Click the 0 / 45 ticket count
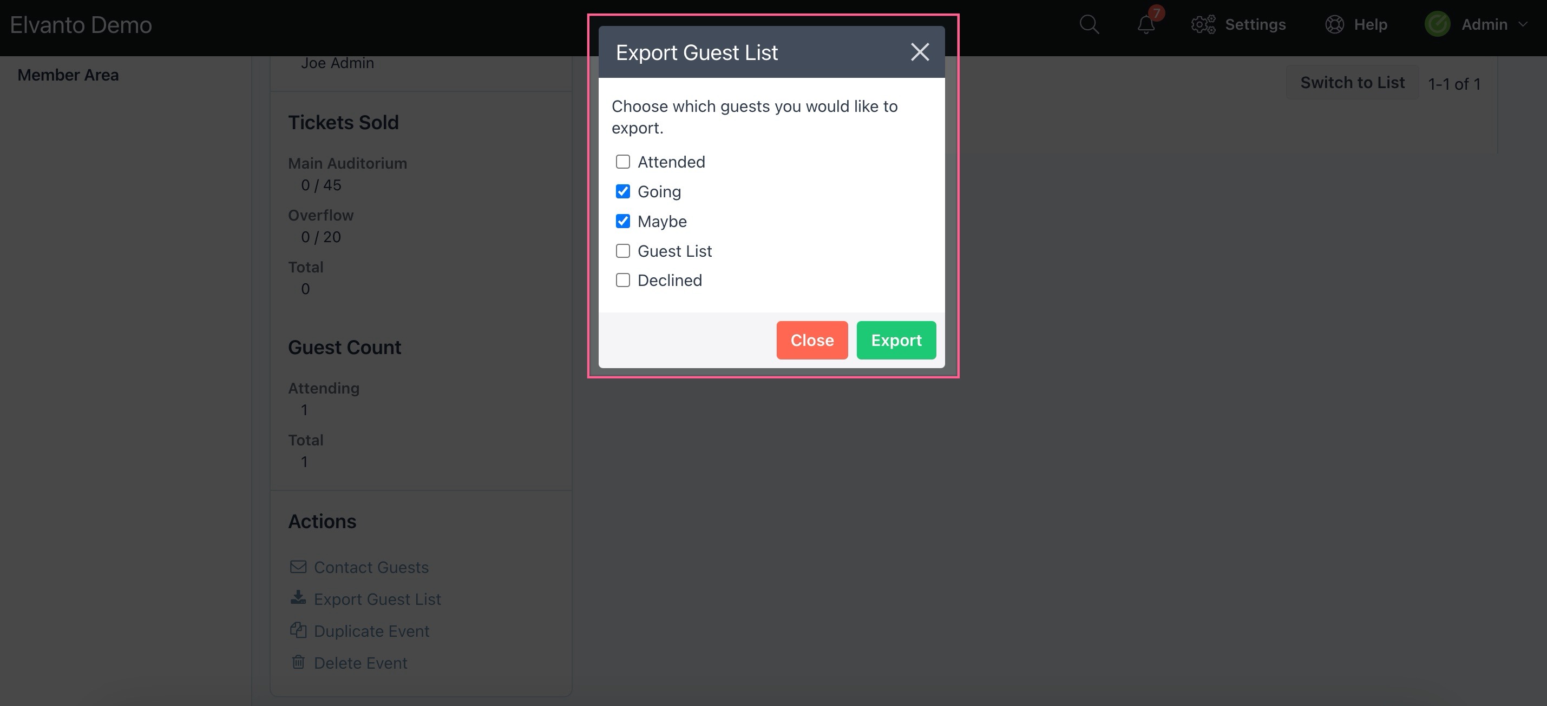Image resolution: width=1547 pixels, height=706 pixels. (x=320, y=185)
